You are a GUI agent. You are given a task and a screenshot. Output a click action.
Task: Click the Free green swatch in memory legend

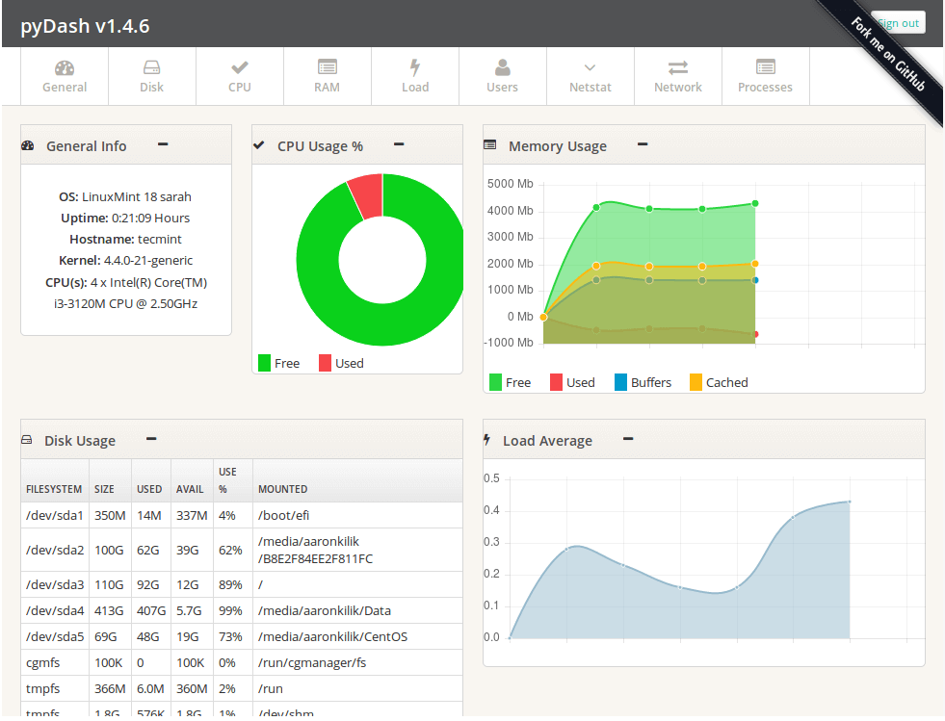[x=495, y=382]
